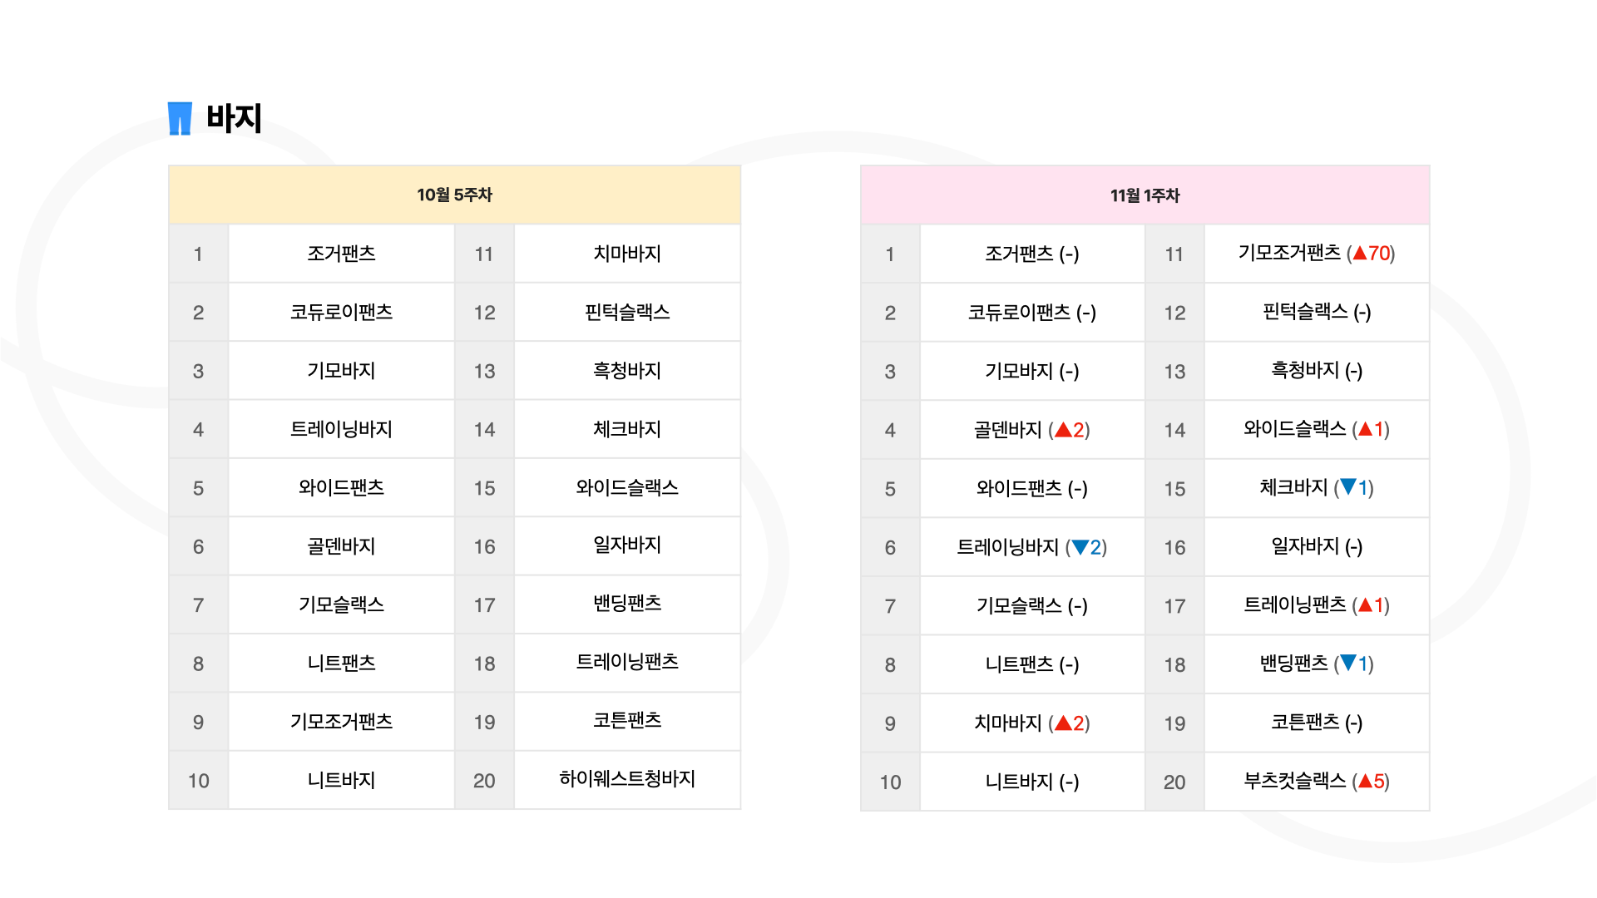Click the red up arrow for 와이드슬랙스
This screenshot has width=1597, height=898.
[x=1365, y=429]
